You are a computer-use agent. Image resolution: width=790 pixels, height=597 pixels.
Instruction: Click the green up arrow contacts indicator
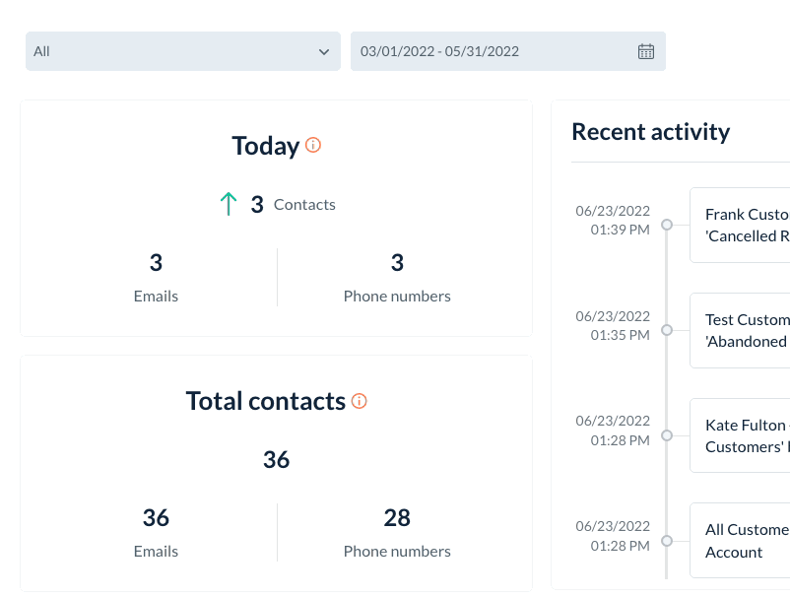229,204
